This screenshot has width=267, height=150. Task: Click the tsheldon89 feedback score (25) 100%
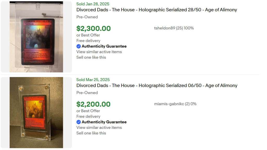coord(185,28)
